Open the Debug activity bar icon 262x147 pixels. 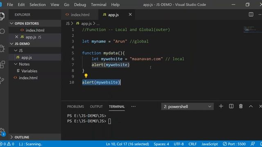2,49
